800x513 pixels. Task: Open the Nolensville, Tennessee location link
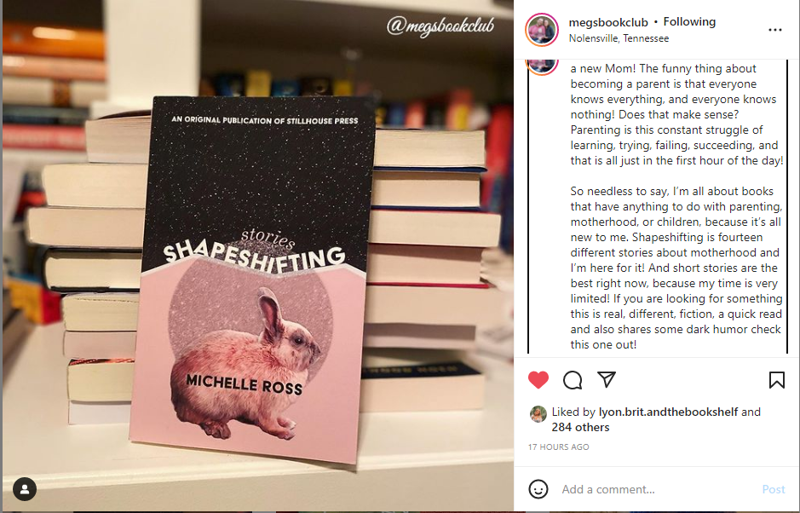coord(619,38)
